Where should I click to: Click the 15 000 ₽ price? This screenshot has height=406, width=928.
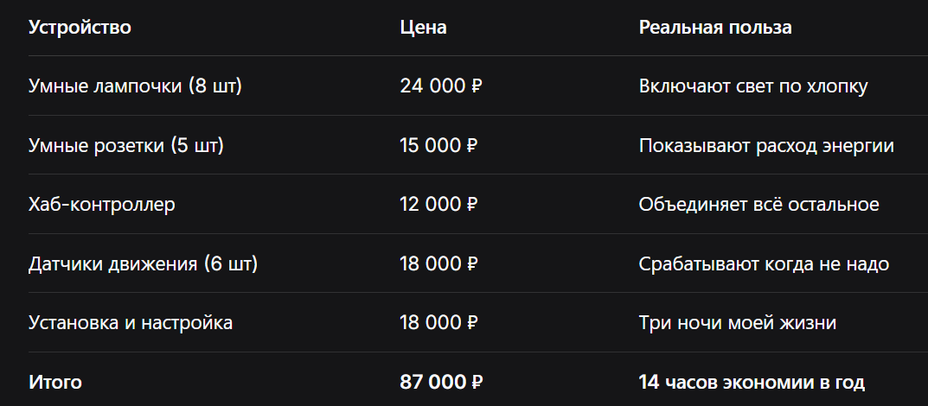click(x=438, y=145)
